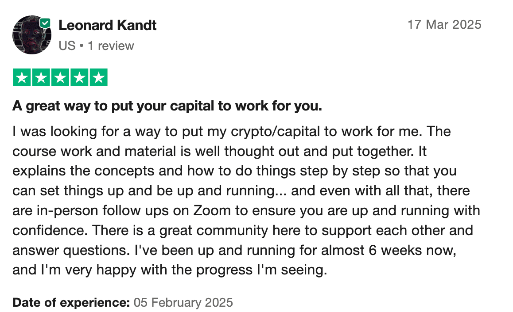Click the second green rating star

point(41,78)
